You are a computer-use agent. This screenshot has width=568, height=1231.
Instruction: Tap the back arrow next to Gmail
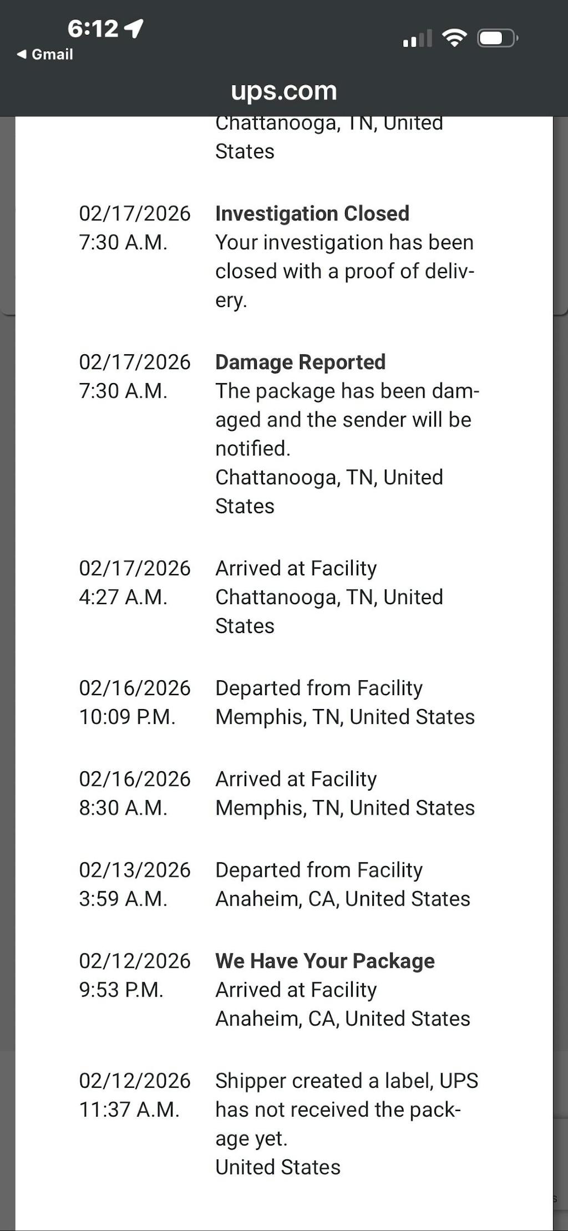[x=22, y=54]
